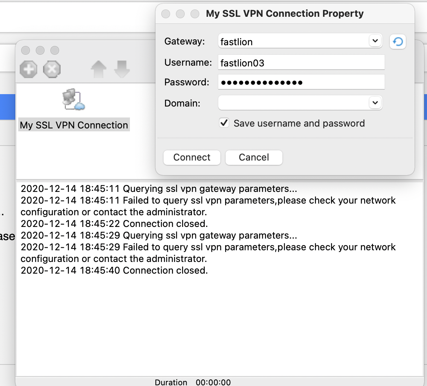Click the move up arrow icon
The height and width of the screenshot is (386, 427).
[x=99, y=69]
